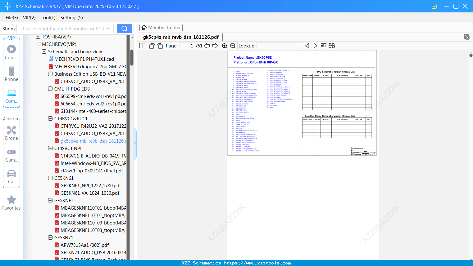Select the Car category icon

pyautogui.click(x=11, y=177)
